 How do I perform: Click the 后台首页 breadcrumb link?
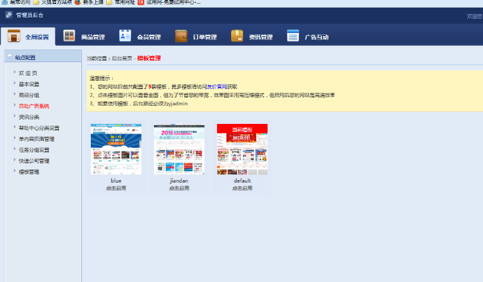point(122,58)
